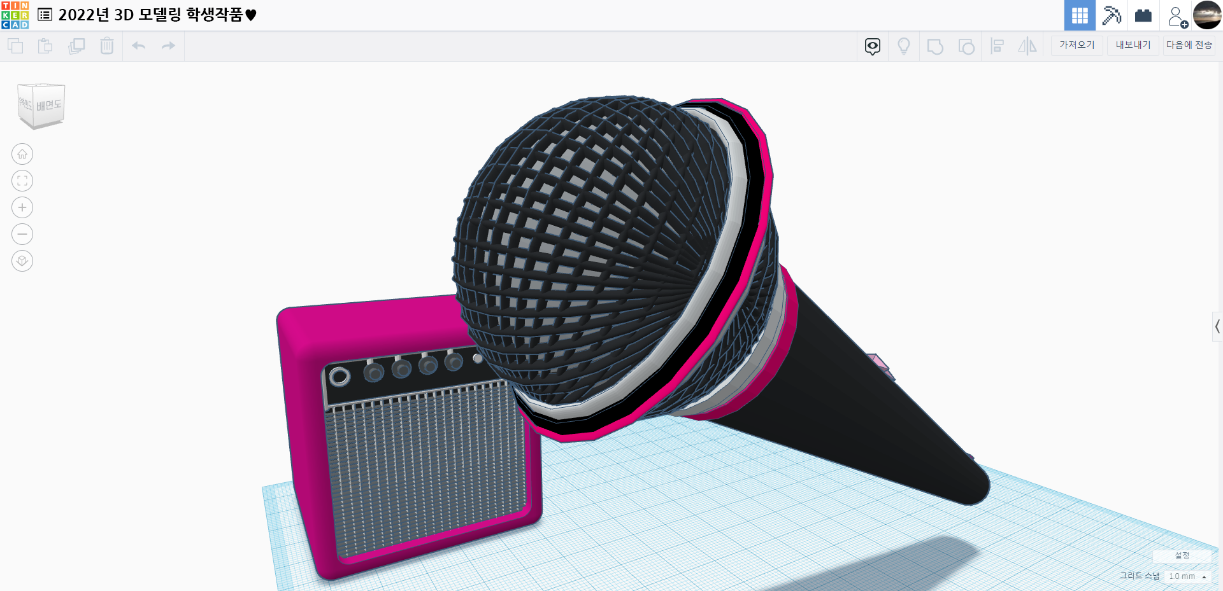Screen dimensions: 1223x591
Task: Click the Home view button
Action: tap(22, 154)
